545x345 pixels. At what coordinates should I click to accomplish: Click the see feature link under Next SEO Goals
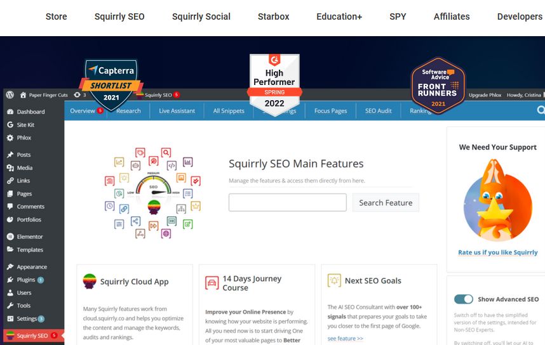tap(345, 339)
